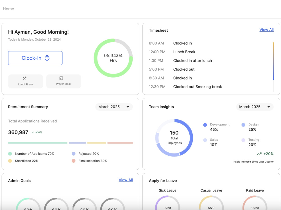Viewport: 281px width, 210px height.
Task: Click the 'Development 45%' label
Action: 220,127
